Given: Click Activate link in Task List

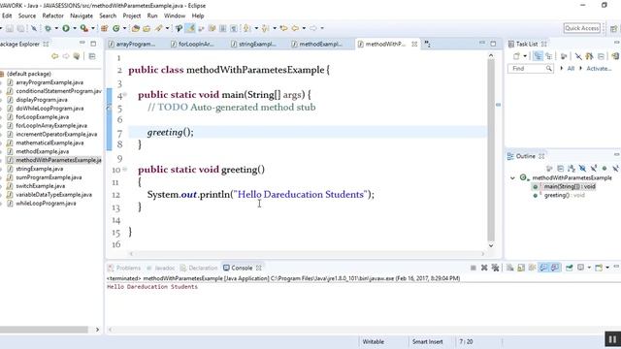Looking at the screenshot, I should coord(599,69).
